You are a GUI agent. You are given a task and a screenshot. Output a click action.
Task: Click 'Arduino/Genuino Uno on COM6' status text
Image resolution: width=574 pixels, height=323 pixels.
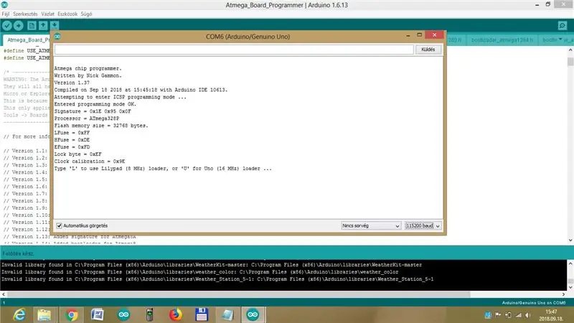[x=534, y=303]
